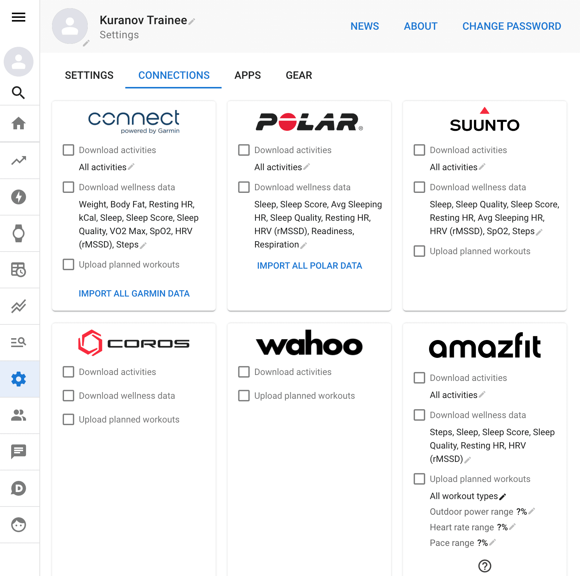
Task: Check Wahoo Upload planned workouts
Action: (x=244, y=396)
